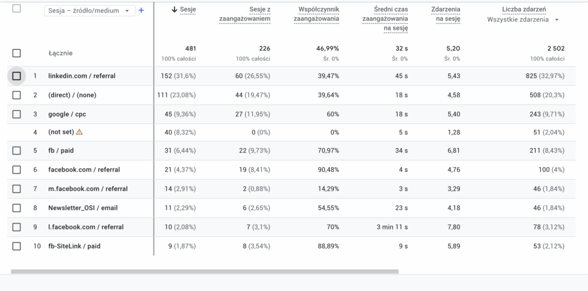Sort table by Zdarzenia na sesję

pyautogui.click(x=446, y=14)
